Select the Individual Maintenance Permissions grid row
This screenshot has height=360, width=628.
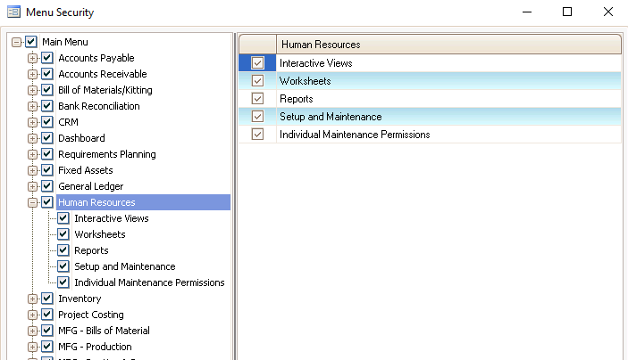355,135
